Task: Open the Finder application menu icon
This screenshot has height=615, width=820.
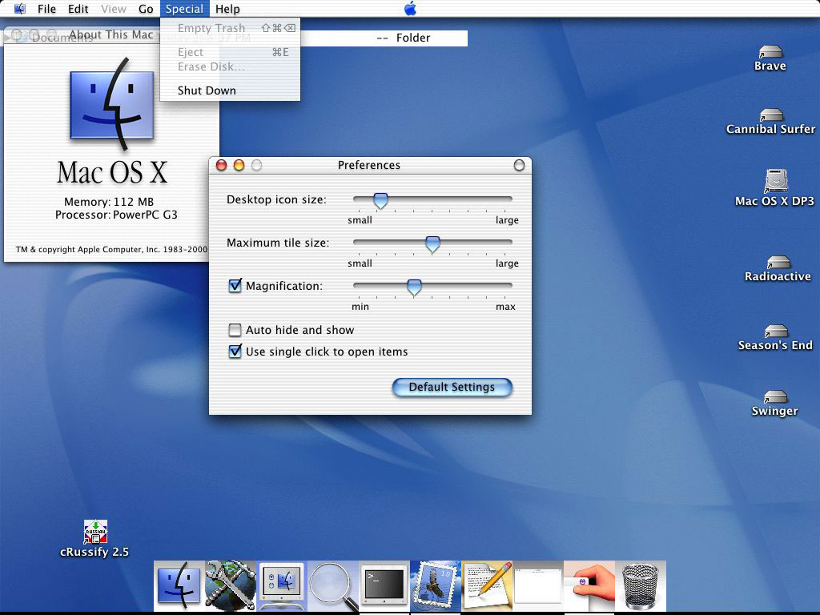Action: point(20,8)
